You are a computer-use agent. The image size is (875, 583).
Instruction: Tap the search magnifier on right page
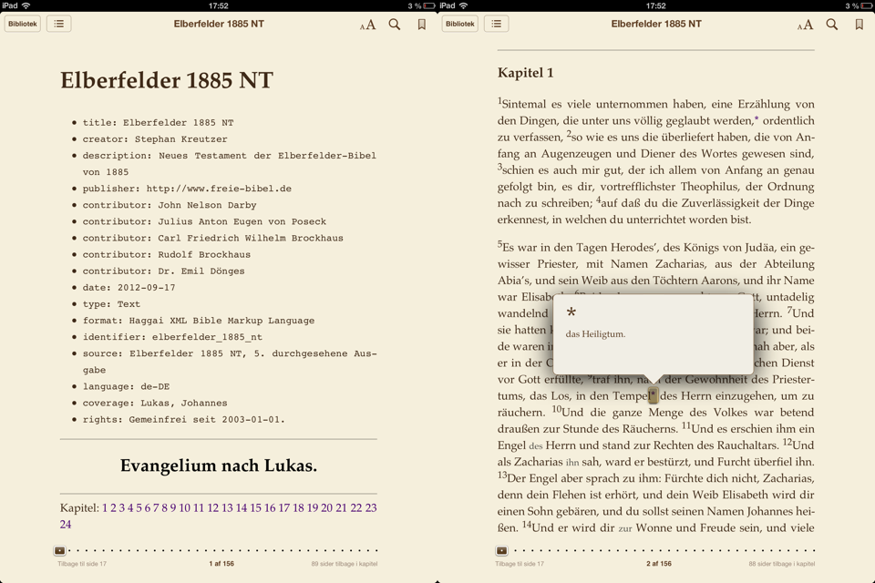[832, 25]
